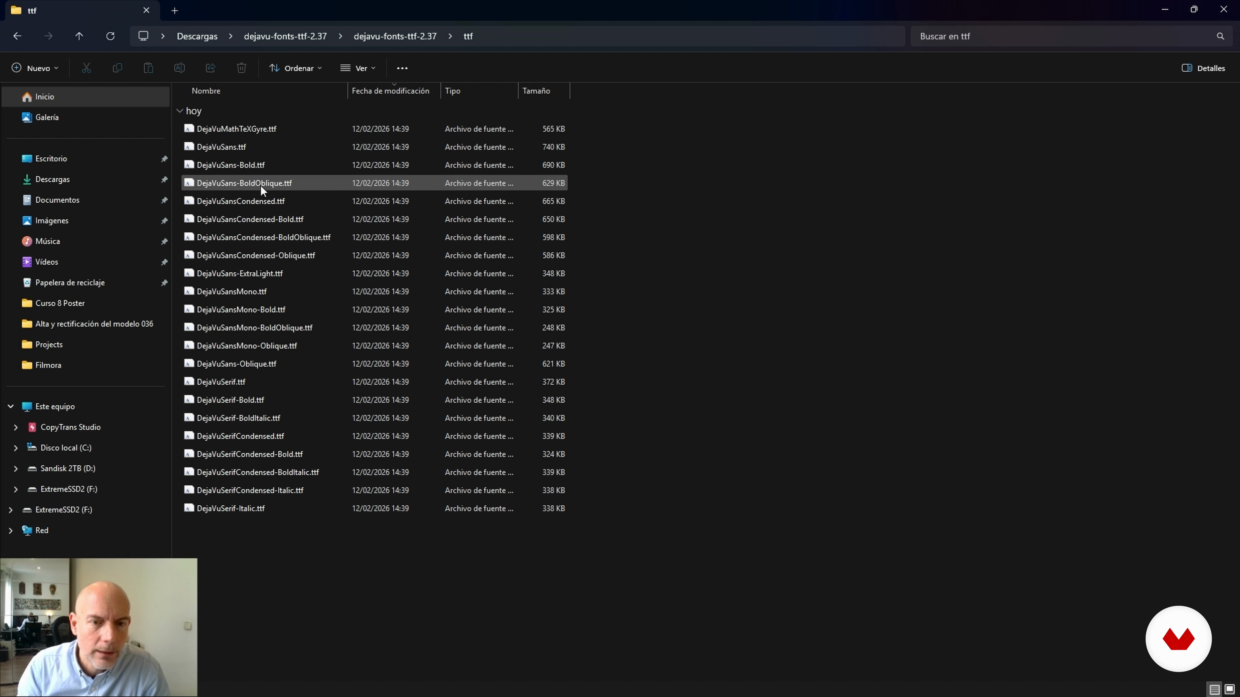Switch to large thumbnails view icon
The height and width of the screenshot is (697, 1240).
coord(1229,689)
